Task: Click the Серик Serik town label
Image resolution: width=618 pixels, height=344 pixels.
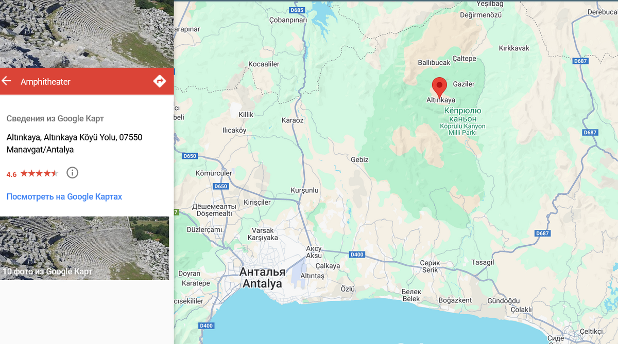Action: click(429, 266)
